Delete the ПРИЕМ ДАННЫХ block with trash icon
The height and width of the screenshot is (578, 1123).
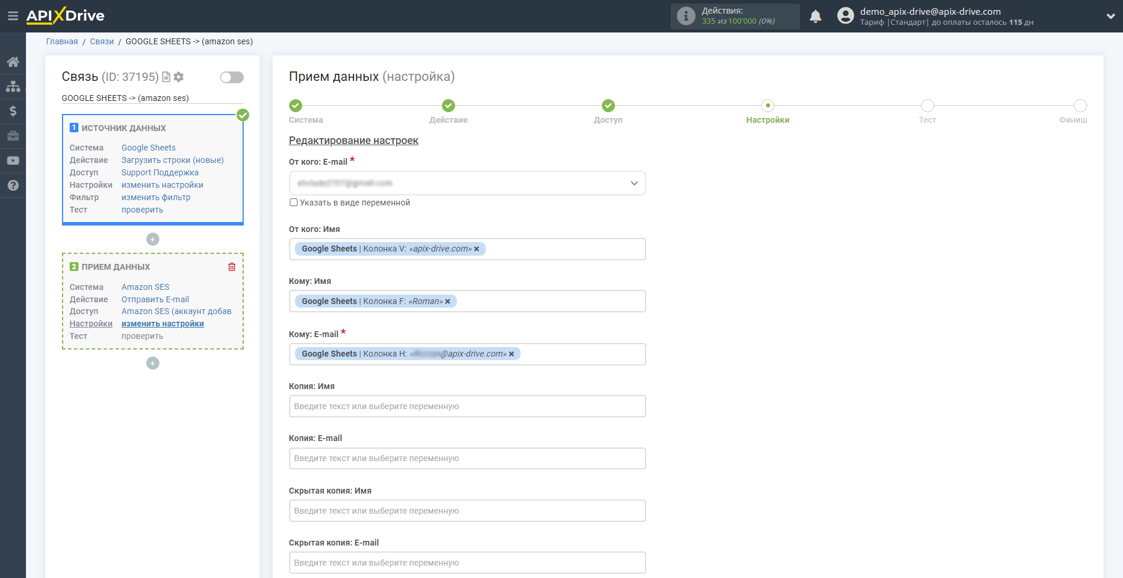(232, 267)
